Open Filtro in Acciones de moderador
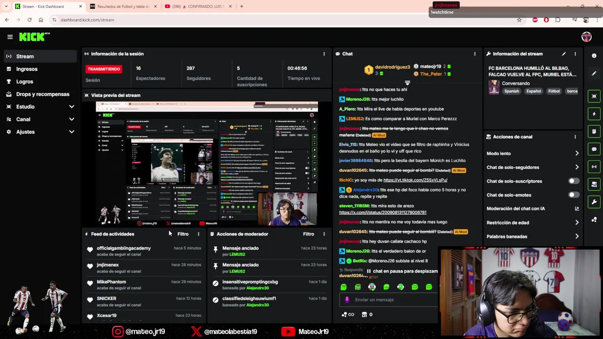 (x=309, y=234)
